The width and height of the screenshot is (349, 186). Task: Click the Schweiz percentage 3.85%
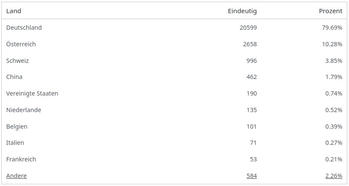coord(334,61)
